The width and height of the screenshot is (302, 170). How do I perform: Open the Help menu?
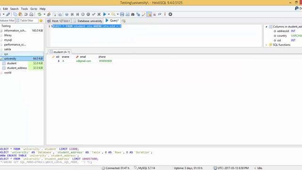[x=42, y=9]
